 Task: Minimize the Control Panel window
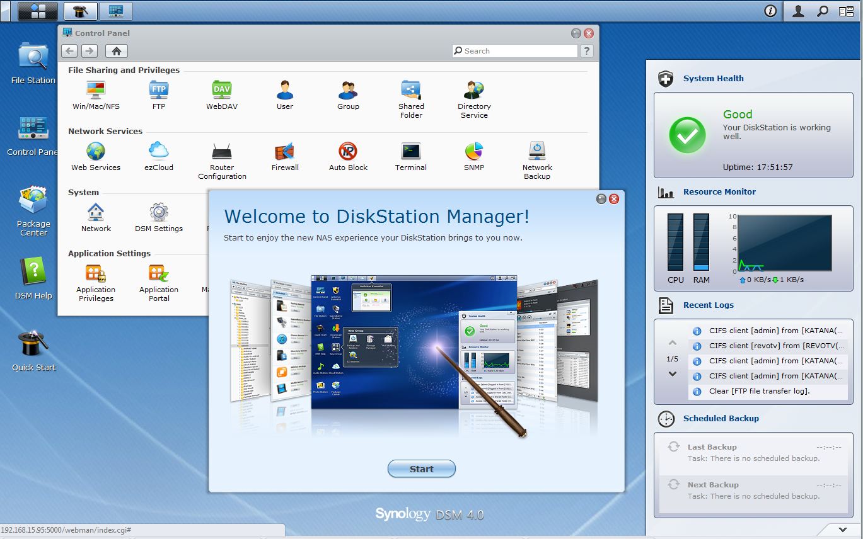[576, 33]
